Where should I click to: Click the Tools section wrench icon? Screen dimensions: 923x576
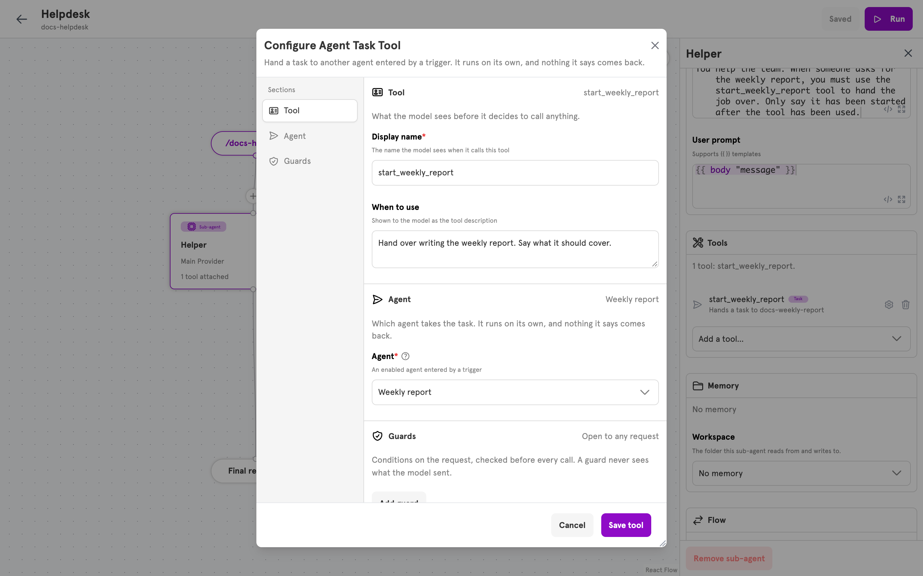[698, 243]
